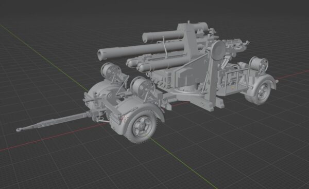The image size is (309, 189).
Task: Click the front bogie wheel hub
Action: (143, 126)
